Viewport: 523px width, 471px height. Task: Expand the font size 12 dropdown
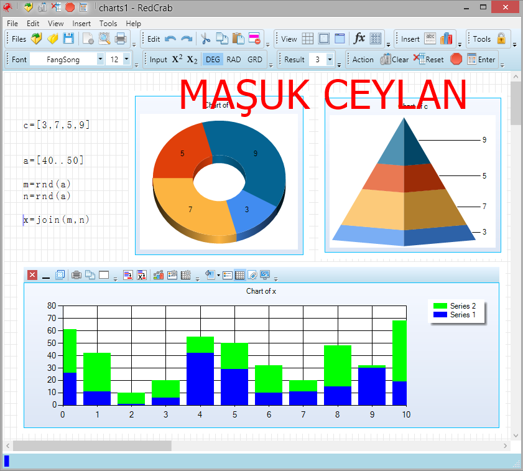[127, 60]
